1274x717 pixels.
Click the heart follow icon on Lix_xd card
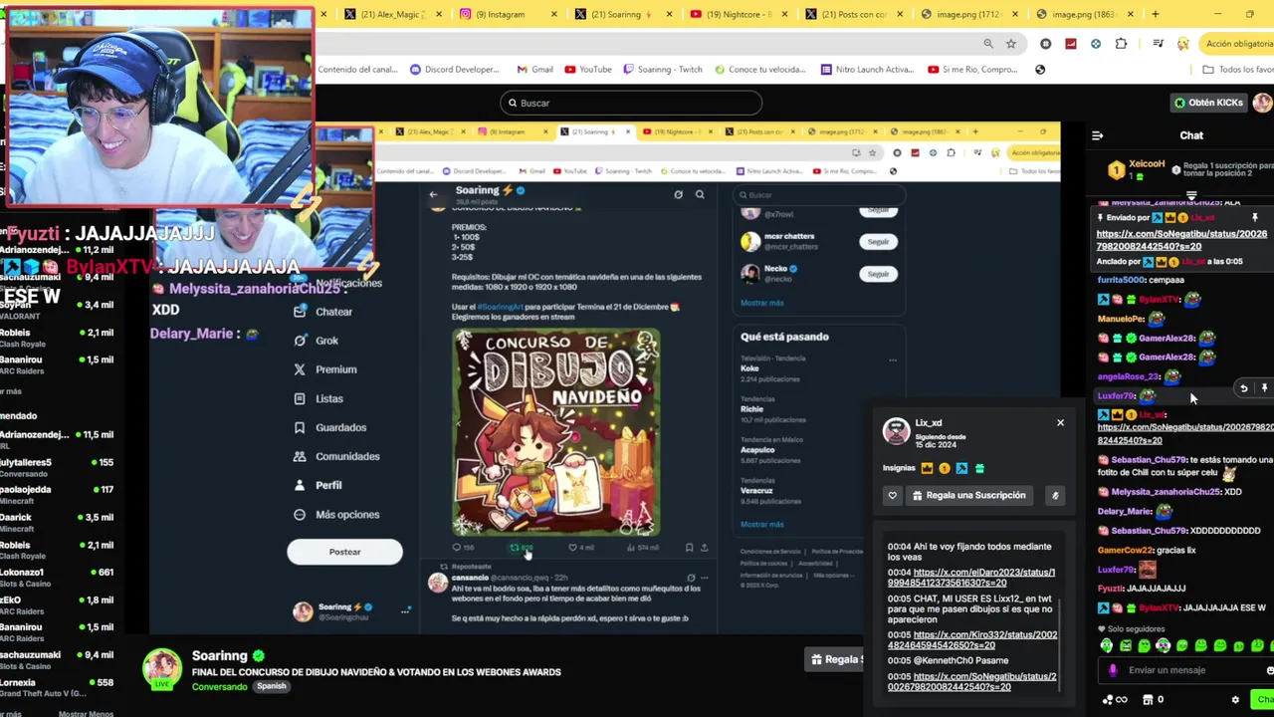coord(893,495)
